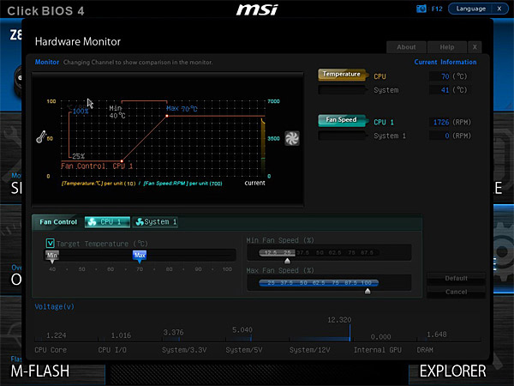The width and height of the screenshot is (514, 386).
Task: Click the Min 40°C point on the fan curve
Action: pos(122,161)
